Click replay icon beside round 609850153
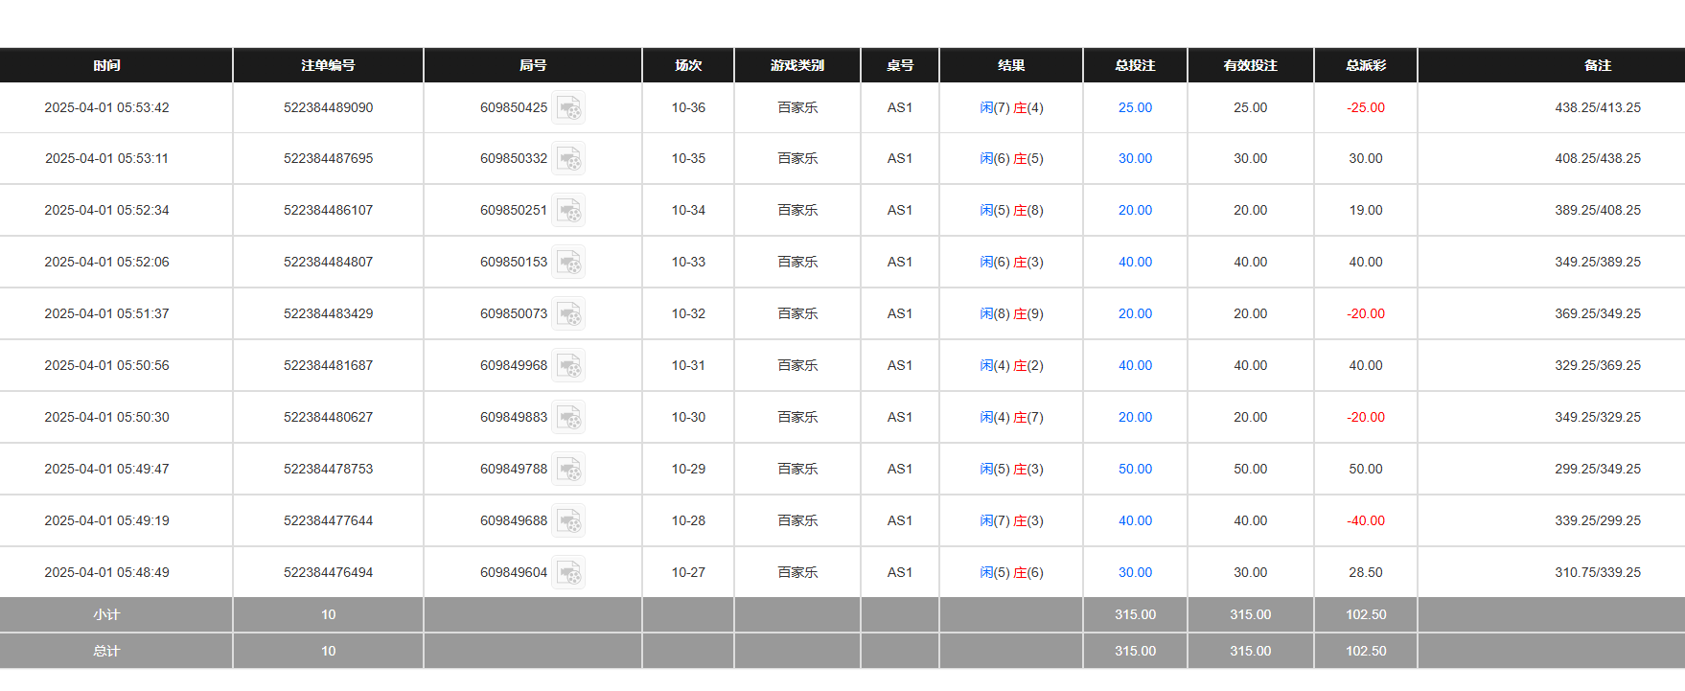This screenshot has width=1685, height=691. coord(569,263)
